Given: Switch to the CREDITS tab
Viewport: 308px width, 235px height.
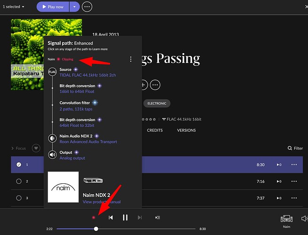Looking at the screenshot, I should point(155,130).
